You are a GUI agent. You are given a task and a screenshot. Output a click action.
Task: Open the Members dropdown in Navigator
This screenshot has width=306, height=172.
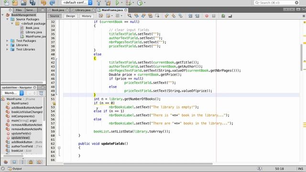(x=13, y=93)
